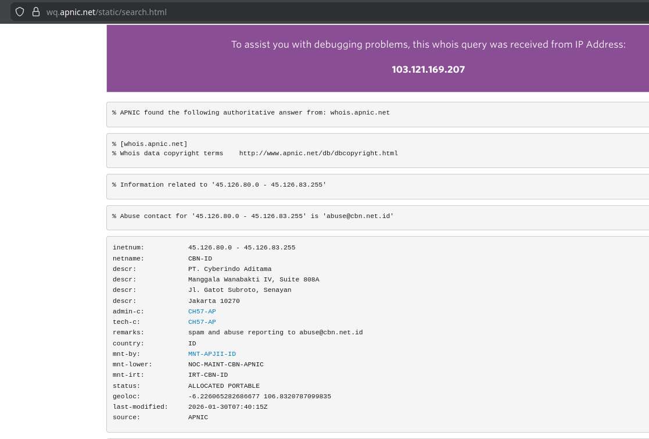Click the mnt-lower NOC-MAINT-CBN-APNIC value
The width and height of the screenshot is (649, 439).
click(x=225, y=364)
